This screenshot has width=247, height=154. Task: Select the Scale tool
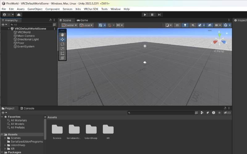coord(62,49)
